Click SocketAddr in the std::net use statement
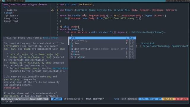This screenshot has height=107, width=190. coord(86,4)
